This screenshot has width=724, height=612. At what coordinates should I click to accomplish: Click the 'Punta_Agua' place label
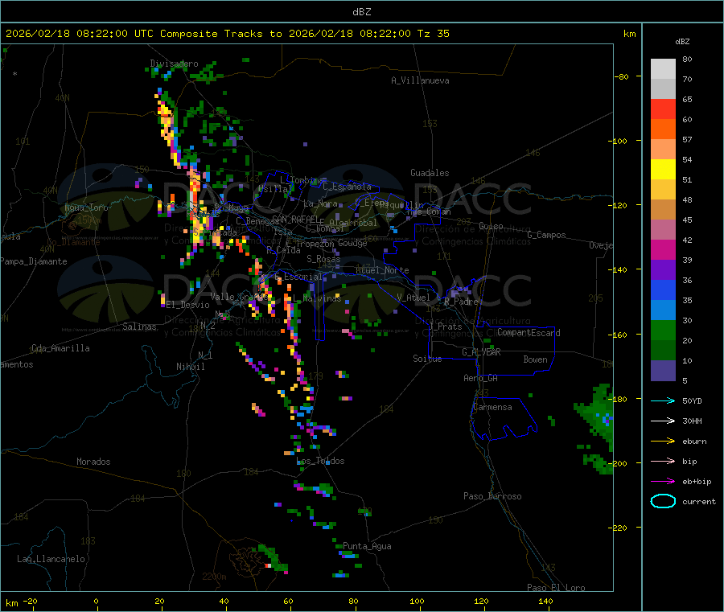pyautogui.click(x=367, y=546)
